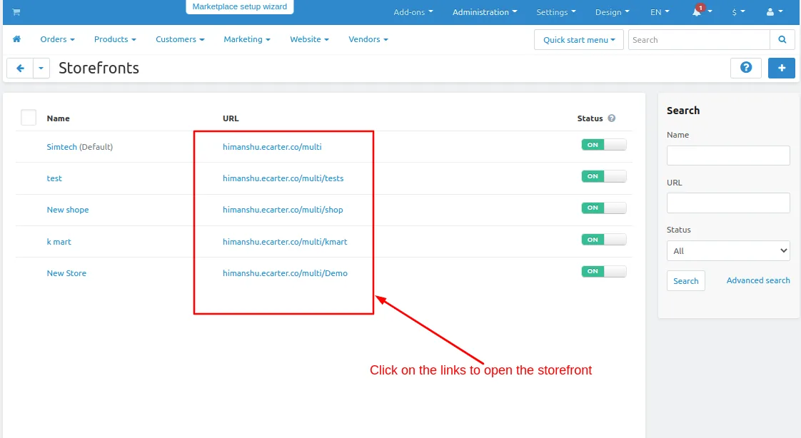This screenshot has height=438, width=801.
Task: Click the search magnifier button
Action: [x=782, y=40]
